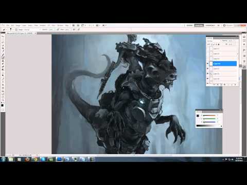Open the Layer menu
The image size is (247, 185).
(x=24, y=25)
